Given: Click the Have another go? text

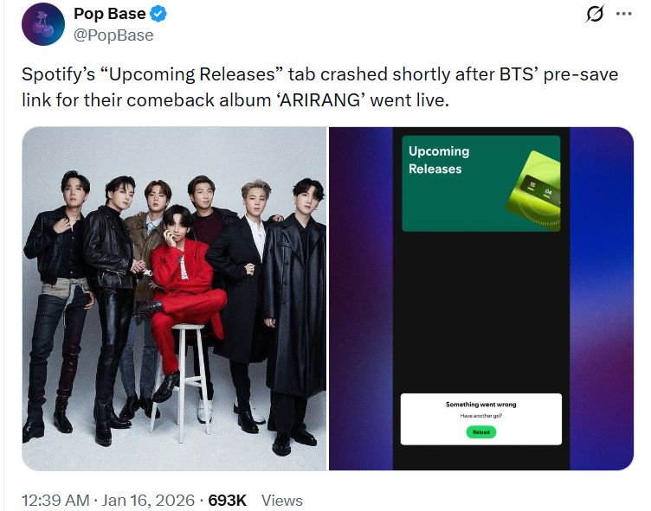Looking at the screenshot, I should [x=480, y=416].
